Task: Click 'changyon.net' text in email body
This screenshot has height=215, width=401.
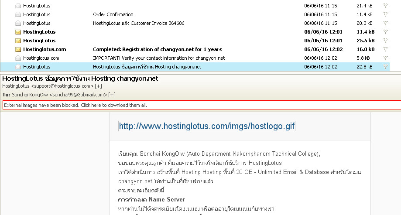Action: [135, 181]
